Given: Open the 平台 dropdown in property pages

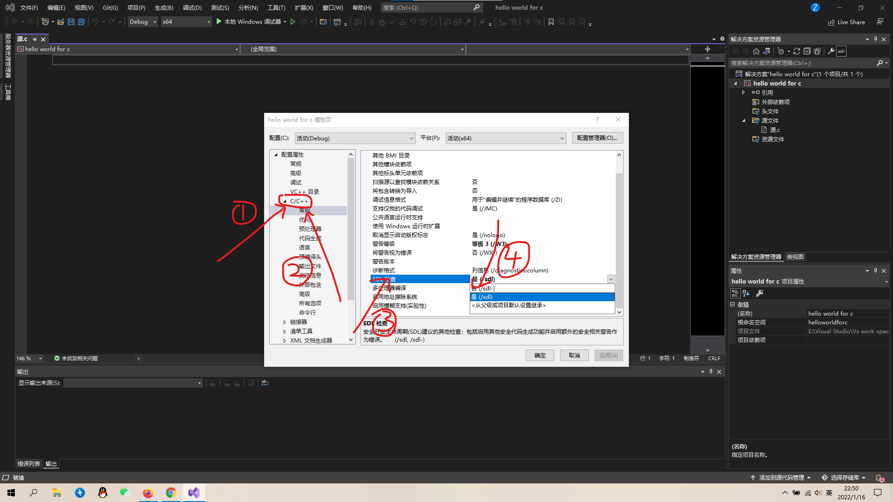Looking at the screenshot, I should tap(562, 138).
